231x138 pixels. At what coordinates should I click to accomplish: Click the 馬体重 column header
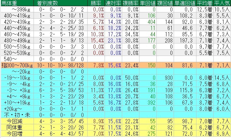pos(9,3)
